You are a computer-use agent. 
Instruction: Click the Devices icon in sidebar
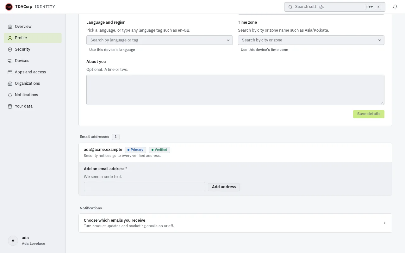tap(10, 61)
